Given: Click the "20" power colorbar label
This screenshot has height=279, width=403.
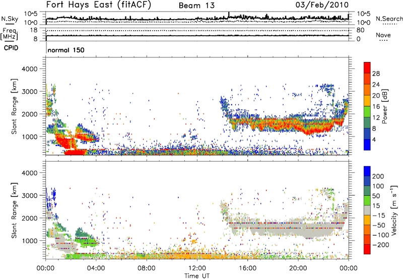Looking at the screenshot, I should [x=376, y=96].
